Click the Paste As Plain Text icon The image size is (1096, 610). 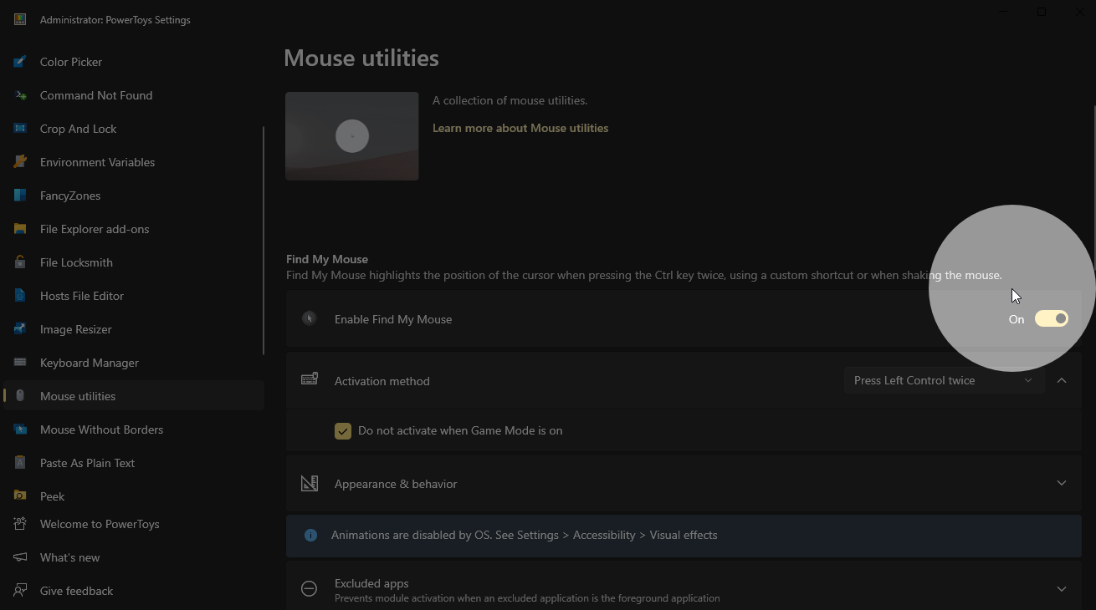20,463
